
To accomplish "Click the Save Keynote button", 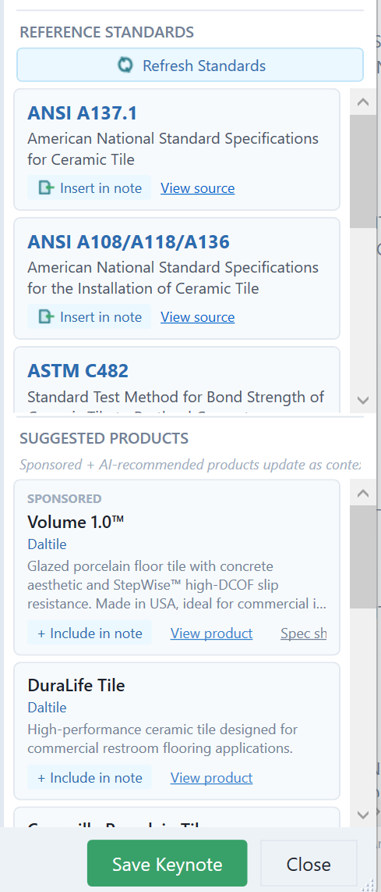I will click(167, 863).
